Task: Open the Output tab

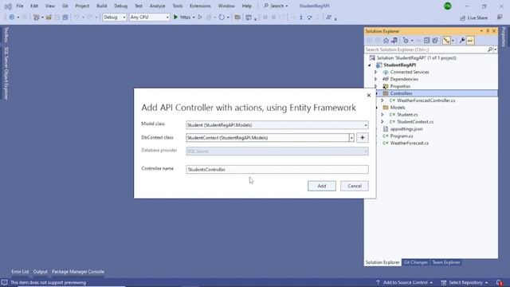Action: click(x=40, y=272)
